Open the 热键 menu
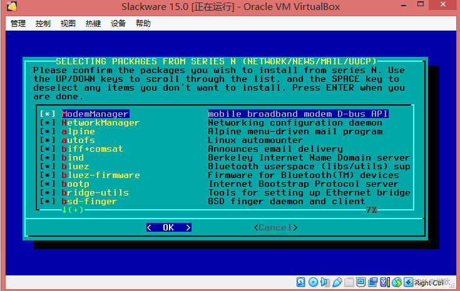460x291 pixels. (93, 24)
